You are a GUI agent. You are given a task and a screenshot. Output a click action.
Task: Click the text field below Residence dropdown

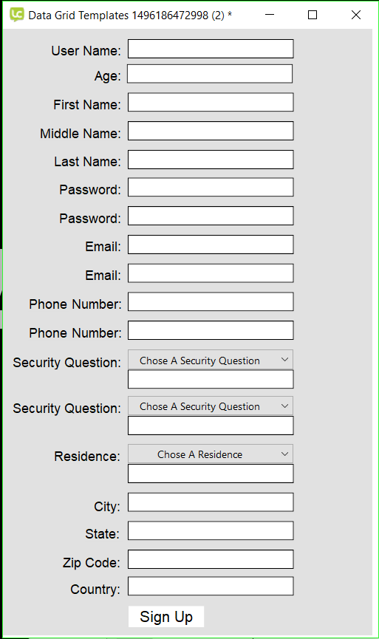(211, 474)
